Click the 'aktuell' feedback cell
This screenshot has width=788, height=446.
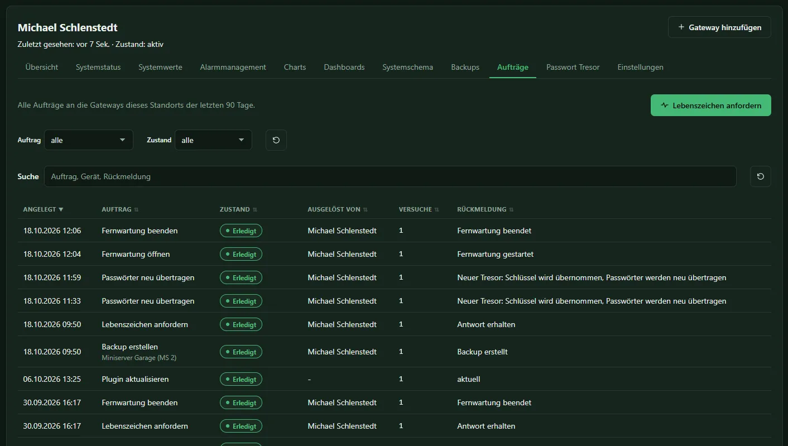468,379
